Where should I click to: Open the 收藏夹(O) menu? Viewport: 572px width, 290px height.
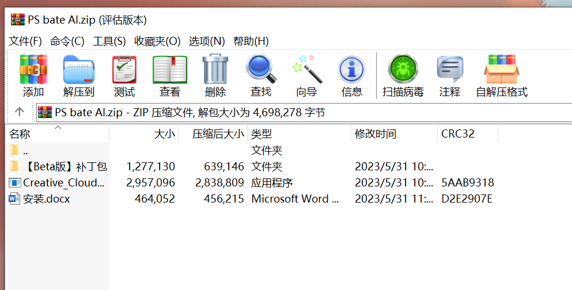coord(157,41)
